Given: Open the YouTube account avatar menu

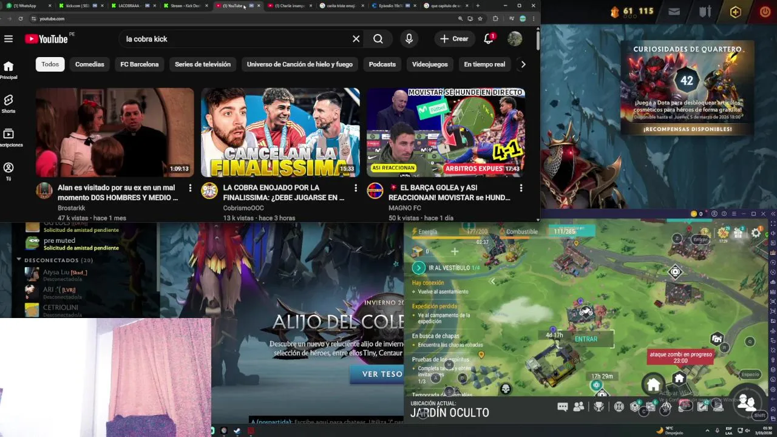Looking at the screenshot, I should point(515,39).
